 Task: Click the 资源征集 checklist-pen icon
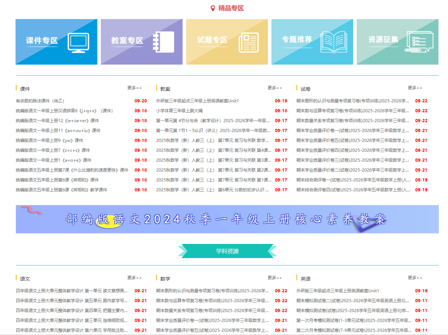[x=420, y=41]
